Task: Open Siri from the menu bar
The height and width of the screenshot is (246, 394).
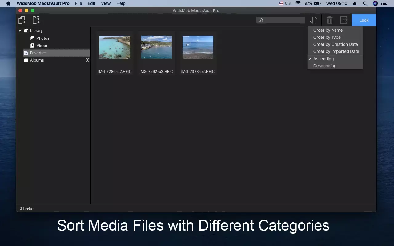Action: [x=375, y=3]
